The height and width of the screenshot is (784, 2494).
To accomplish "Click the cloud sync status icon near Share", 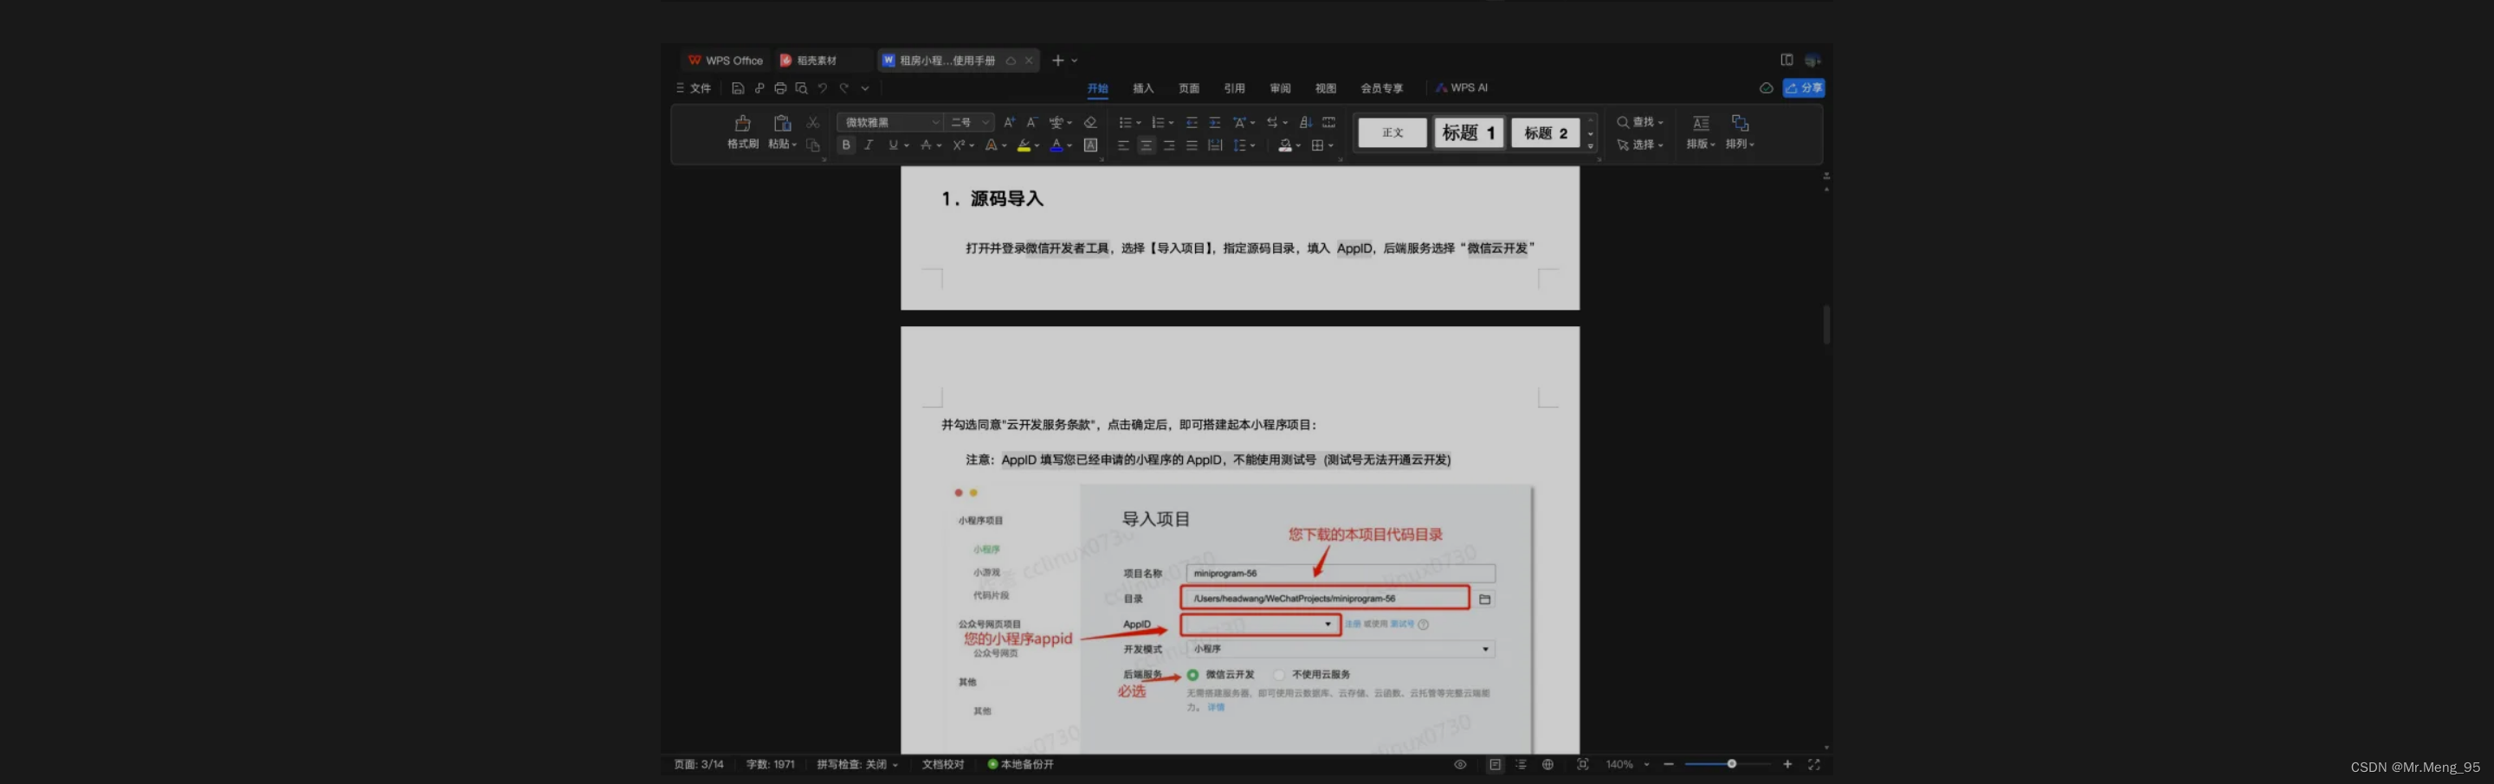I will [x=1766, y=88].
